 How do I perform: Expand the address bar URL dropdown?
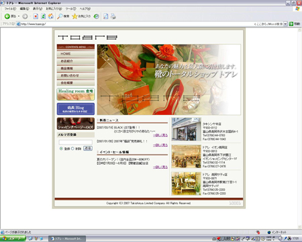[285, 24]
